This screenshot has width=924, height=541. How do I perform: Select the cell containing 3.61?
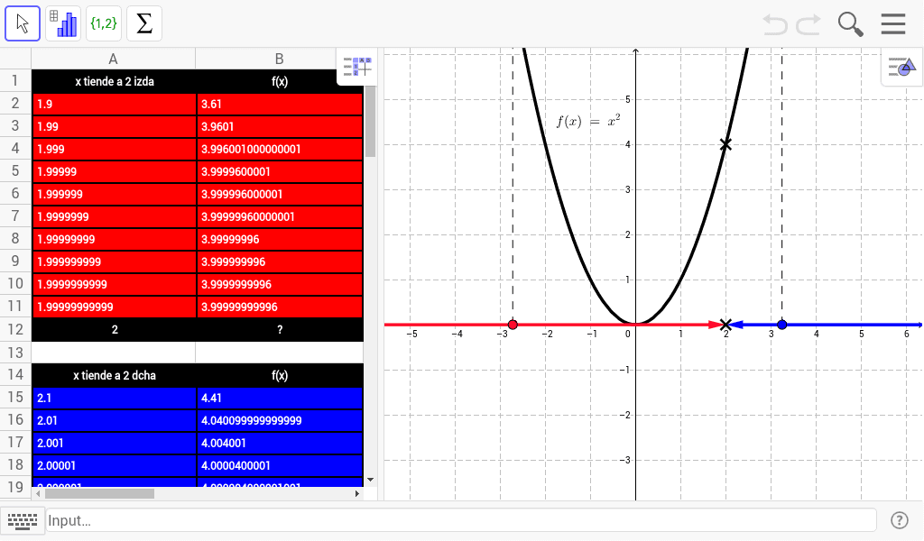[280, 105]
